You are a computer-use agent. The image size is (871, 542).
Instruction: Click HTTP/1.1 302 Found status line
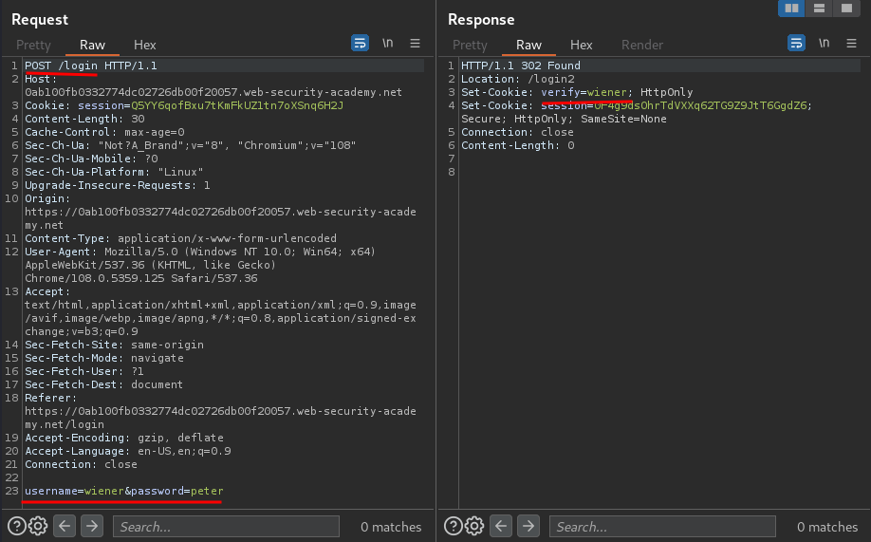521,65
